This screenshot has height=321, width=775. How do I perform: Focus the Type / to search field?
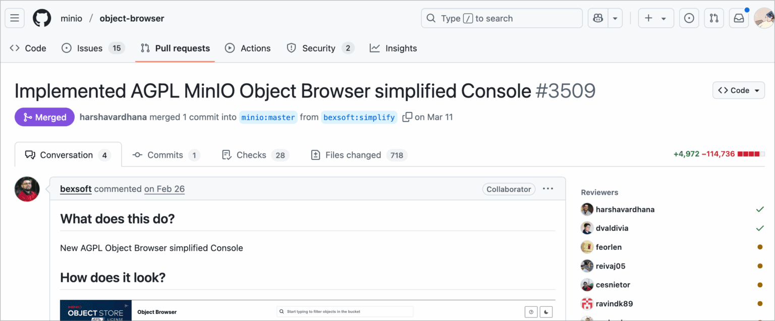coord(502,18)
